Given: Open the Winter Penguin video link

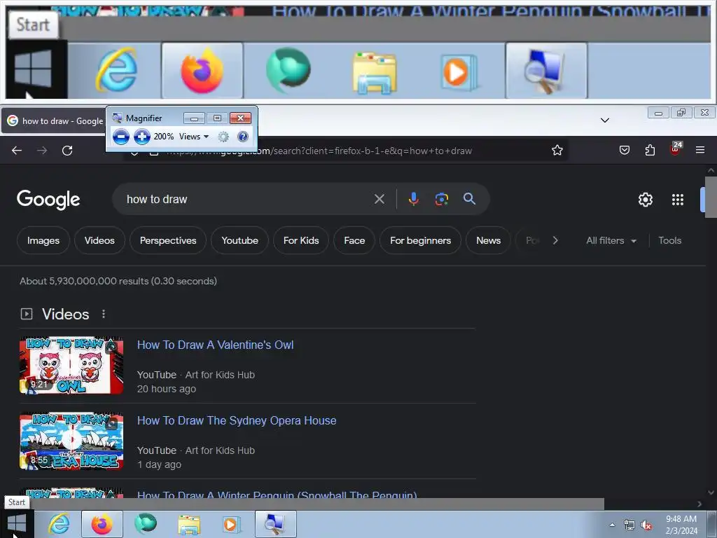Looking at the screenshot, I should (277, 494).
